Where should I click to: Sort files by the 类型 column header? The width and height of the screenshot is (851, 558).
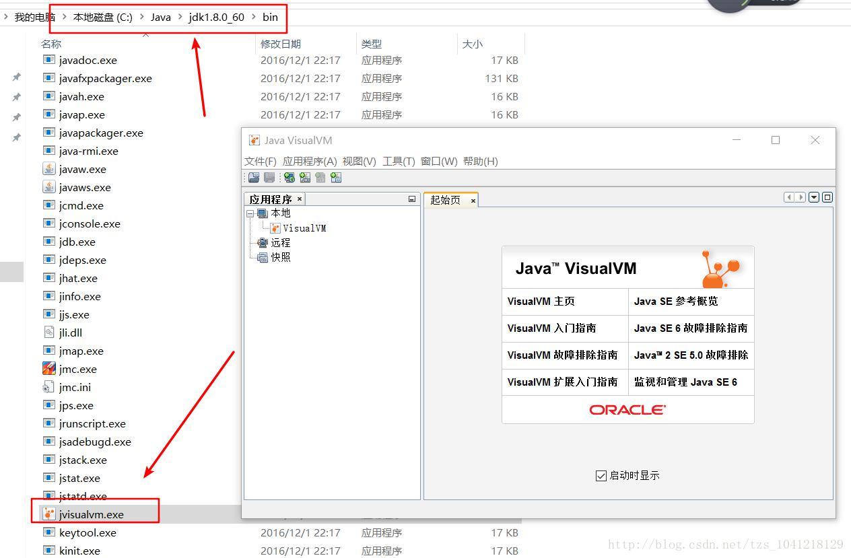coord(372,44)
